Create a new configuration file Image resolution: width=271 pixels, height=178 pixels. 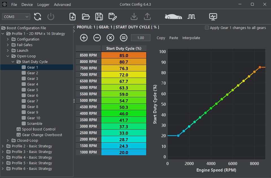(73, 17)
